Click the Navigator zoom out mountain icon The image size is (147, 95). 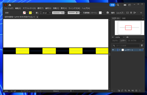click(113, 37)
